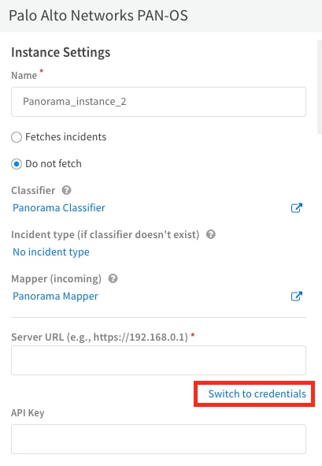Open Panorama Classifier external link icon

[x=297, y=208]
